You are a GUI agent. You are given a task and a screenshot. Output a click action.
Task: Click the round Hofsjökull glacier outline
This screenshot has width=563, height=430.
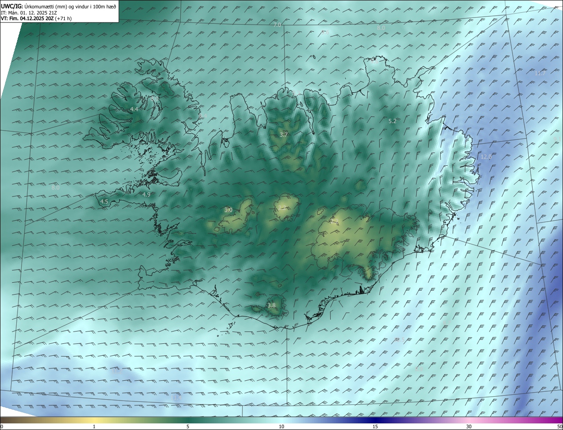(x=286, y=208)
